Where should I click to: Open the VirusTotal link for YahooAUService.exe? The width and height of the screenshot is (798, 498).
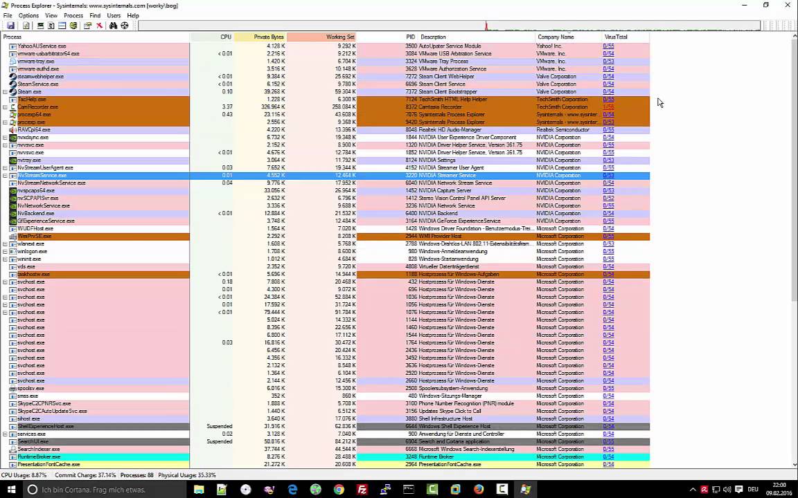pos(608,46)
